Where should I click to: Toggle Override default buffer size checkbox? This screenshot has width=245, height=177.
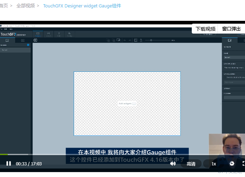coord(225,77)
